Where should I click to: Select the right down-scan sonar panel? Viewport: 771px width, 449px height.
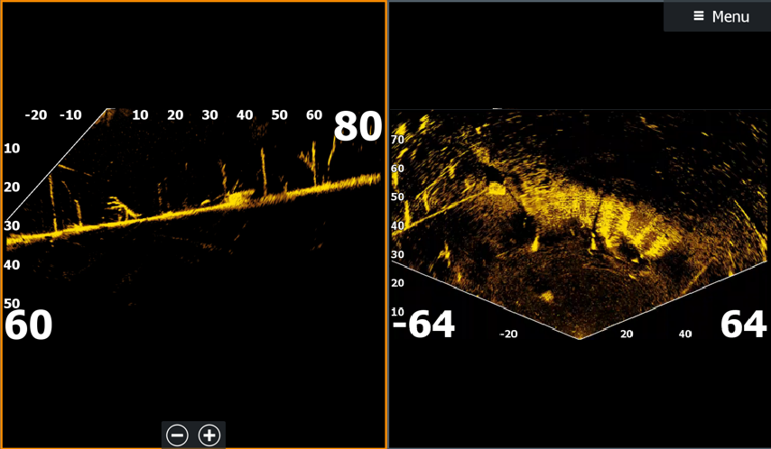(581, 224)
